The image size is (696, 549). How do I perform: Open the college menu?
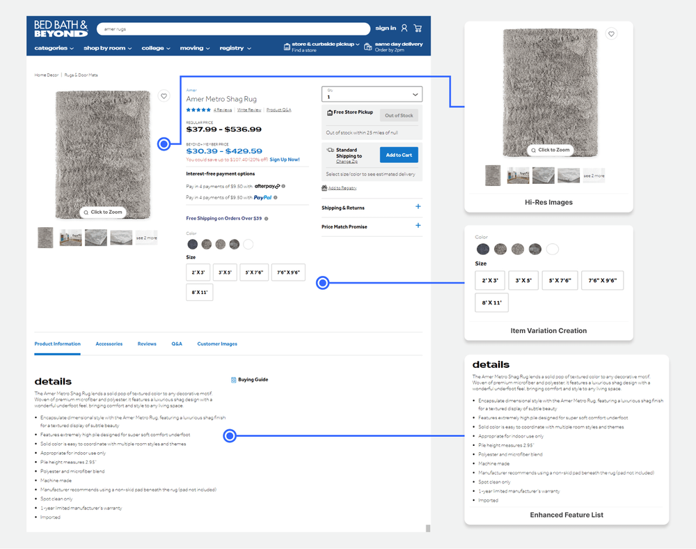[x=156, y=48]
